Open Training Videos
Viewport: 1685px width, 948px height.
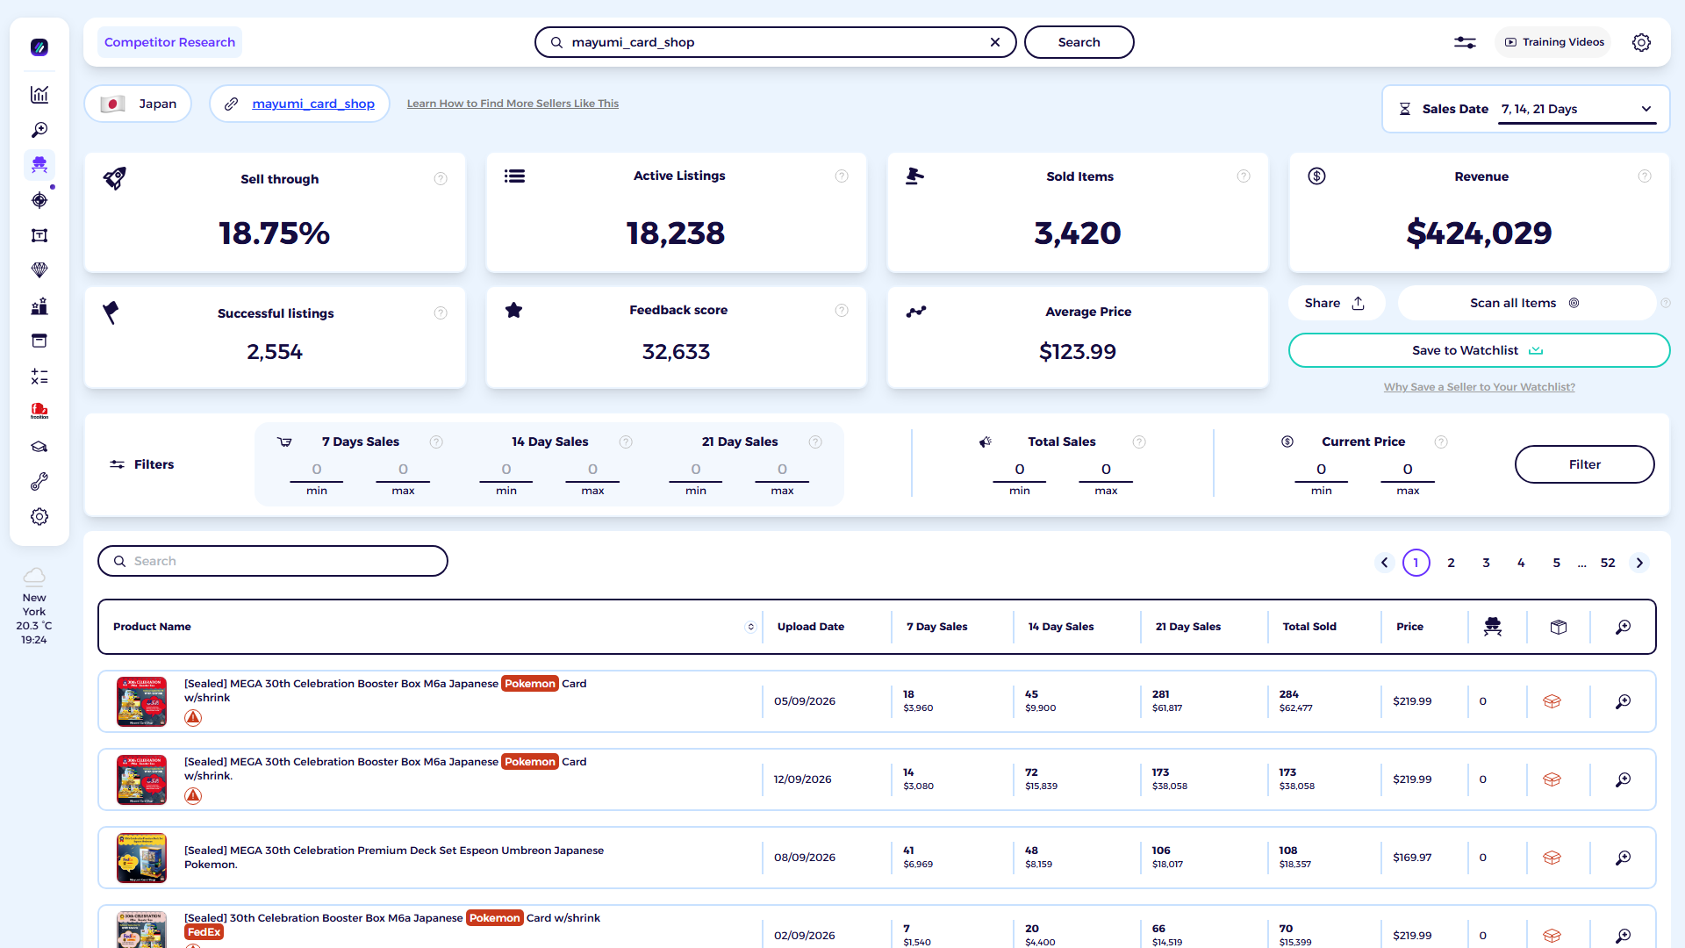(1553, 42)
